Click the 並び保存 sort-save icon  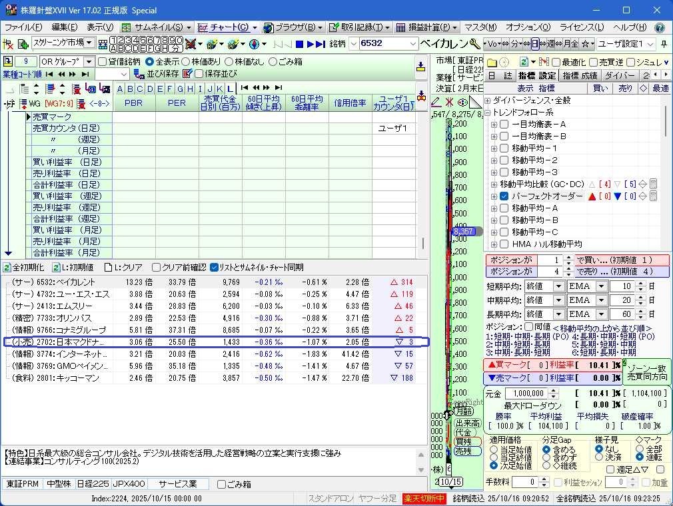click(139, 74)
